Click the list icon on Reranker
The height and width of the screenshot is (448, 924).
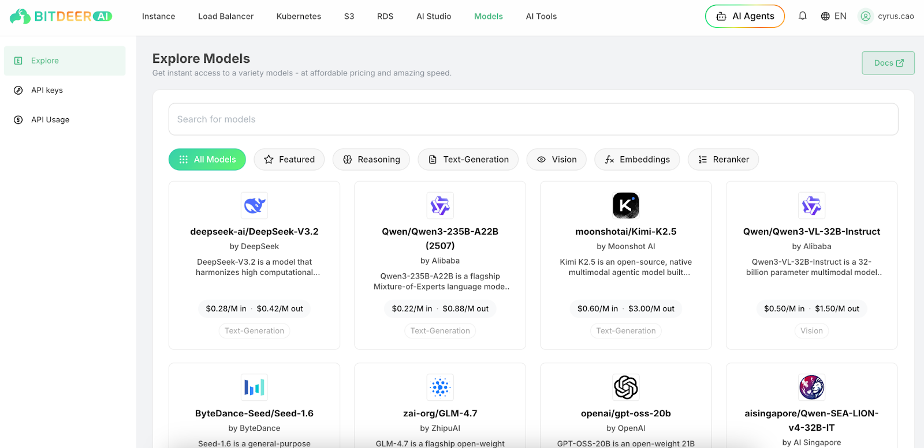[702, 159]
